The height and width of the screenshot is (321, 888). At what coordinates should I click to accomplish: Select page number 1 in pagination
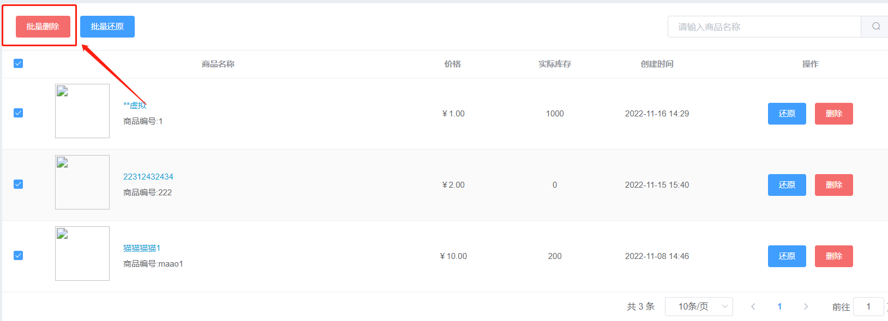(x=779, y=306)
